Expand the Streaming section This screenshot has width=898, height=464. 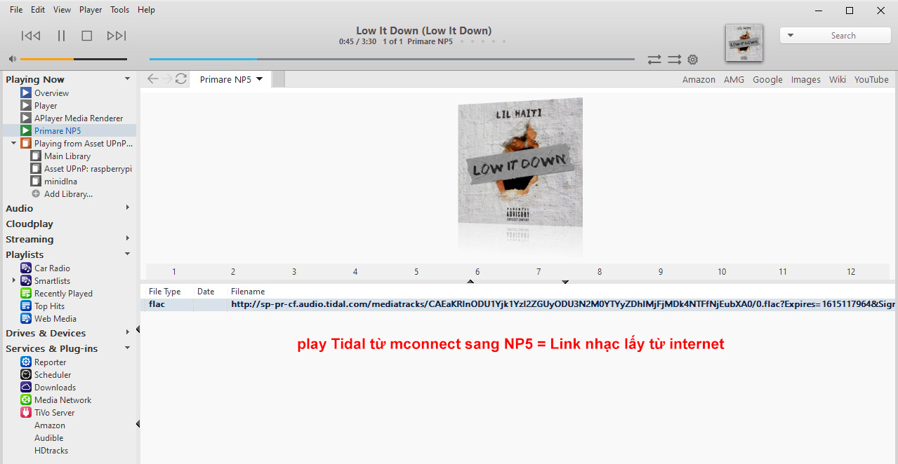point(127,238)
